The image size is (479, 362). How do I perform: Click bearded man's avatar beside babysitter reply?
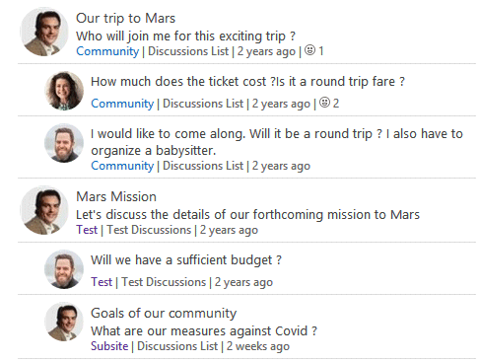click(64, 143)
